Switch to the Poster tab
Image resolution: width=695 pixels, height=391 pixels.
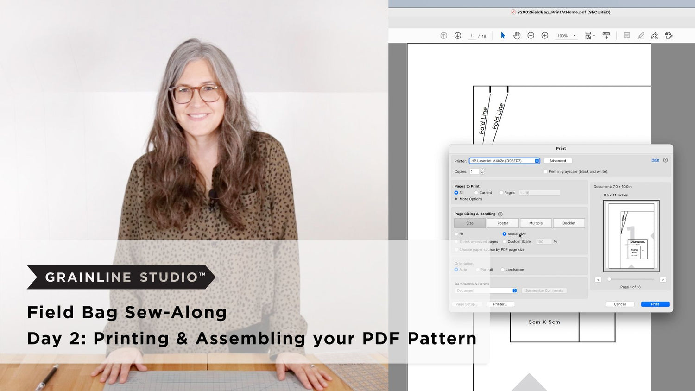[x=503, y=223]
